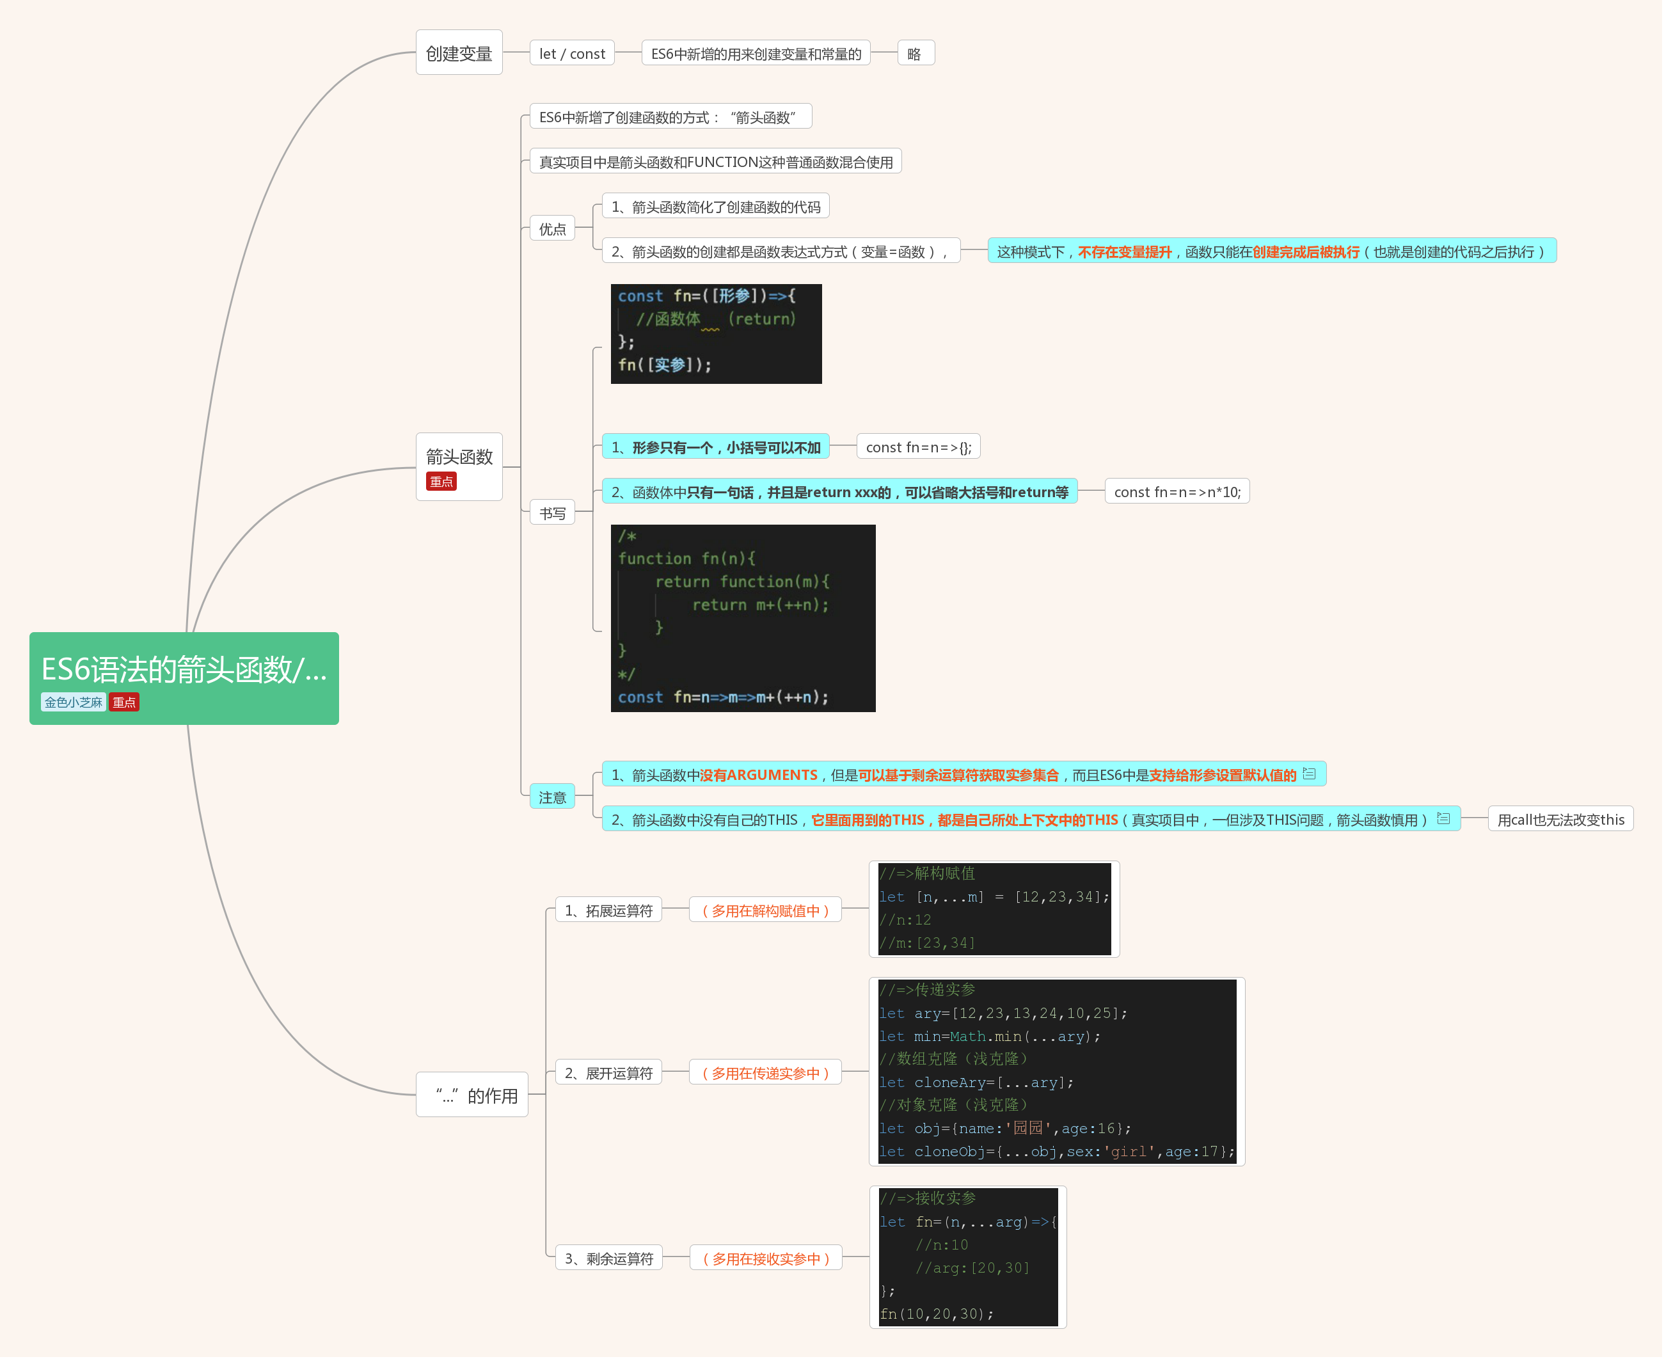Select the root topic ES6语法的箭头函数

(x=186, y=683)
